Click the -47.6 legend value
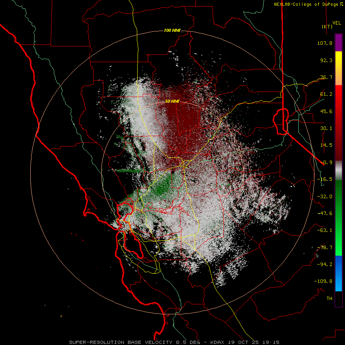Image resolution: width=345 pixels, height=345 pixels. click(x=325, y=214)
